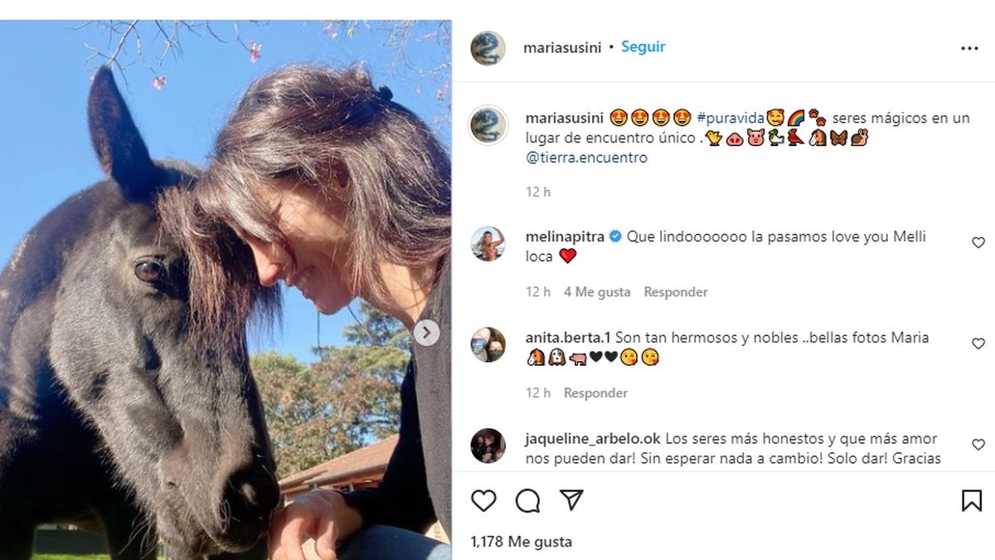The image size is (995, 560).
Task: Like melinapitra's comment with the heart
Action: (x=978, y=242)
